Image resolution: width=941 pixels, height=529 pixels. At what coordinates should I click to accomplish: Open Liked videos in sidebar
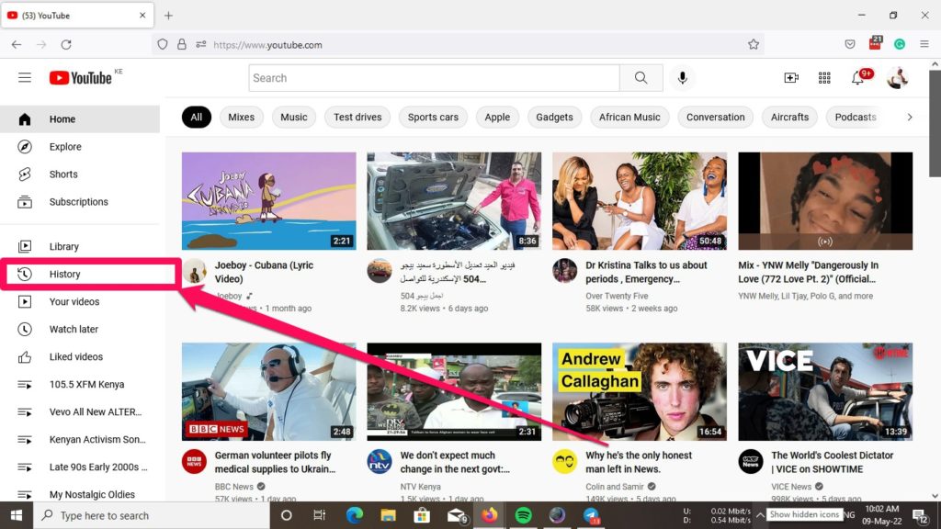80,357
